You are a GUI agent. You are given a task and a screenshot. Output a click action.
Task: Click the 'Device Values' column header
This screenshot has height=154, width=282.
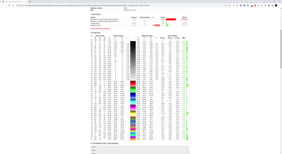[100, 36]
